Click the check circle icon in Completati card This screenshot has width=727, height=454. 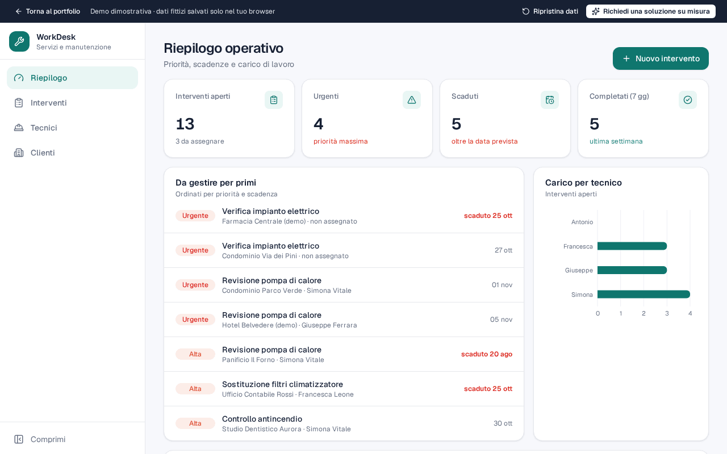[688, 100]
